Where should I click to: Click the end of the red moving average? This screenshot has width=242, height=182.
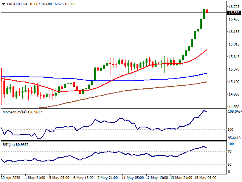[x=207, y=50]
